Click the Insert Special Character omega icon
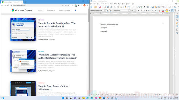Image resolution: width=179 pixels, height=100 pixels. click(x=170, y=7)
